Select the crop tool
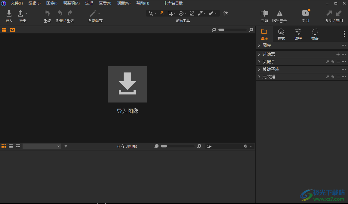The height and width of the screenshot is (204, 348). coord(171,13)
